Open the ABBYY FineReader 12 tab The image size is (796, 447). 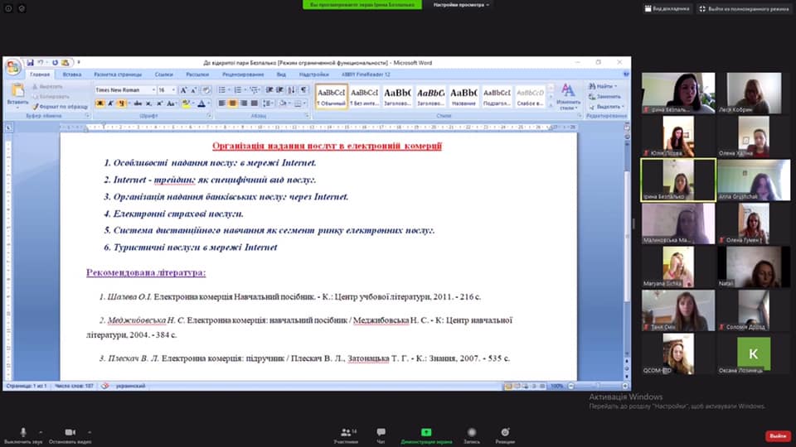click(x=366, y=74)
